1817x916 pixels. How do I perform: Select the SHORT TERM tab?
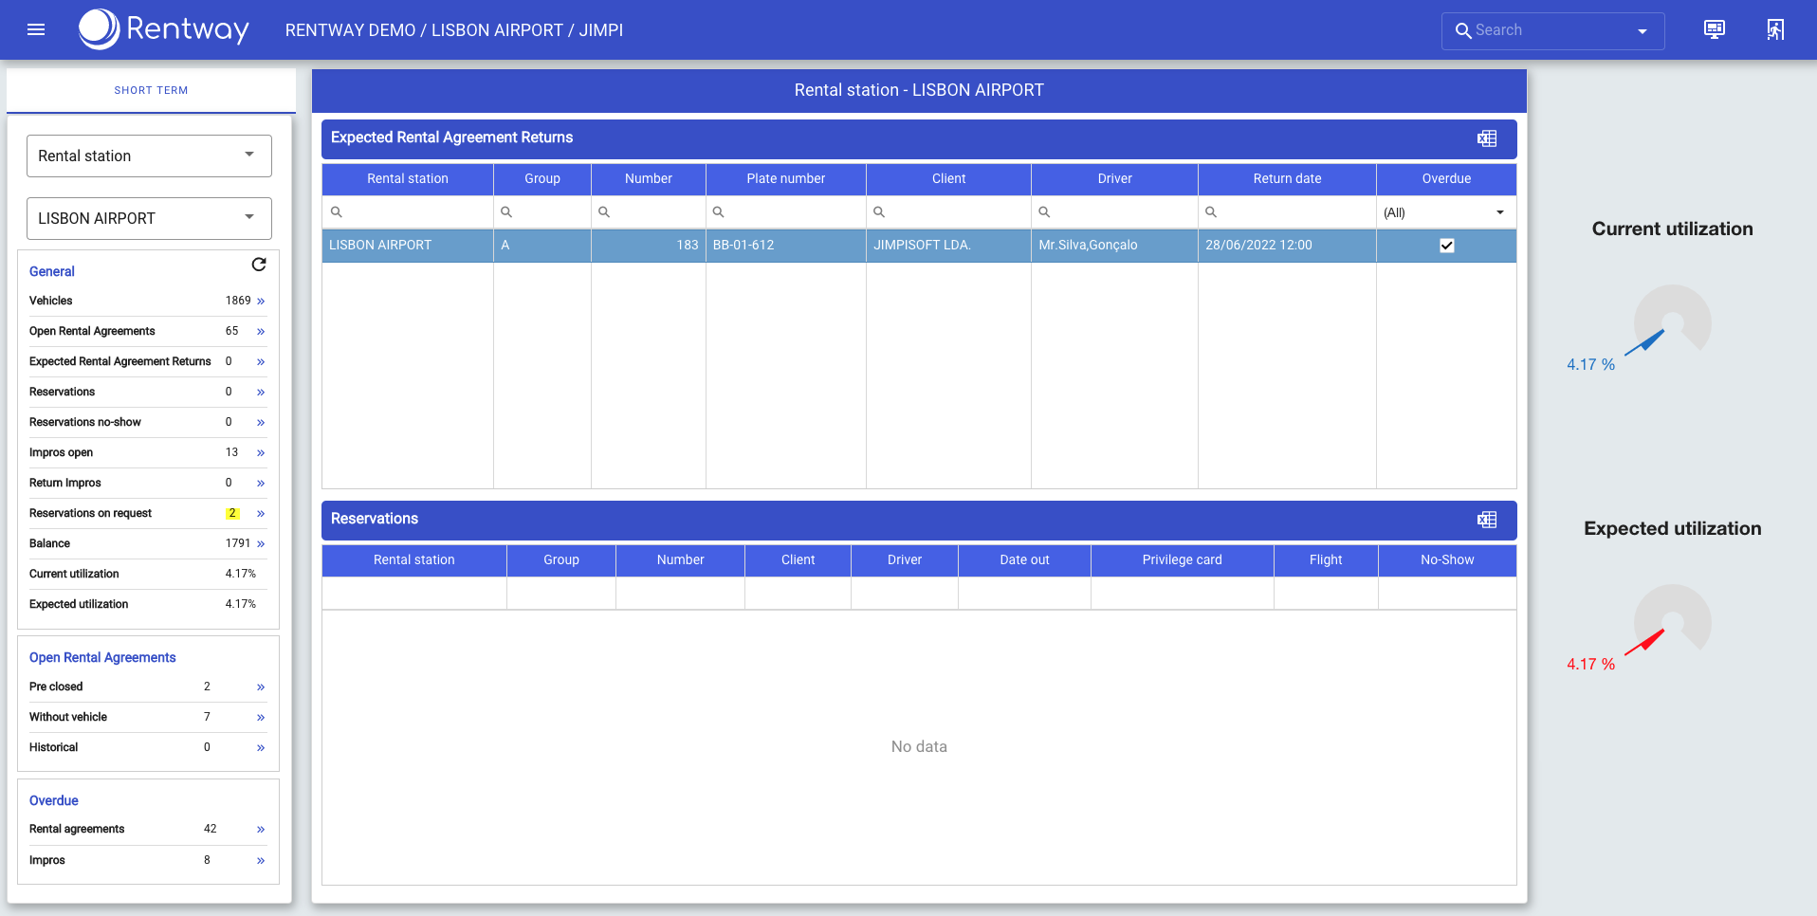click(151, 89)
